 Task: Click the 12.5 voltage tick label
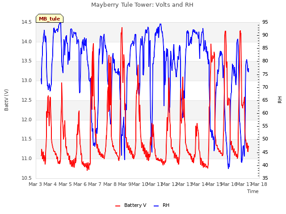pos(26,100)
